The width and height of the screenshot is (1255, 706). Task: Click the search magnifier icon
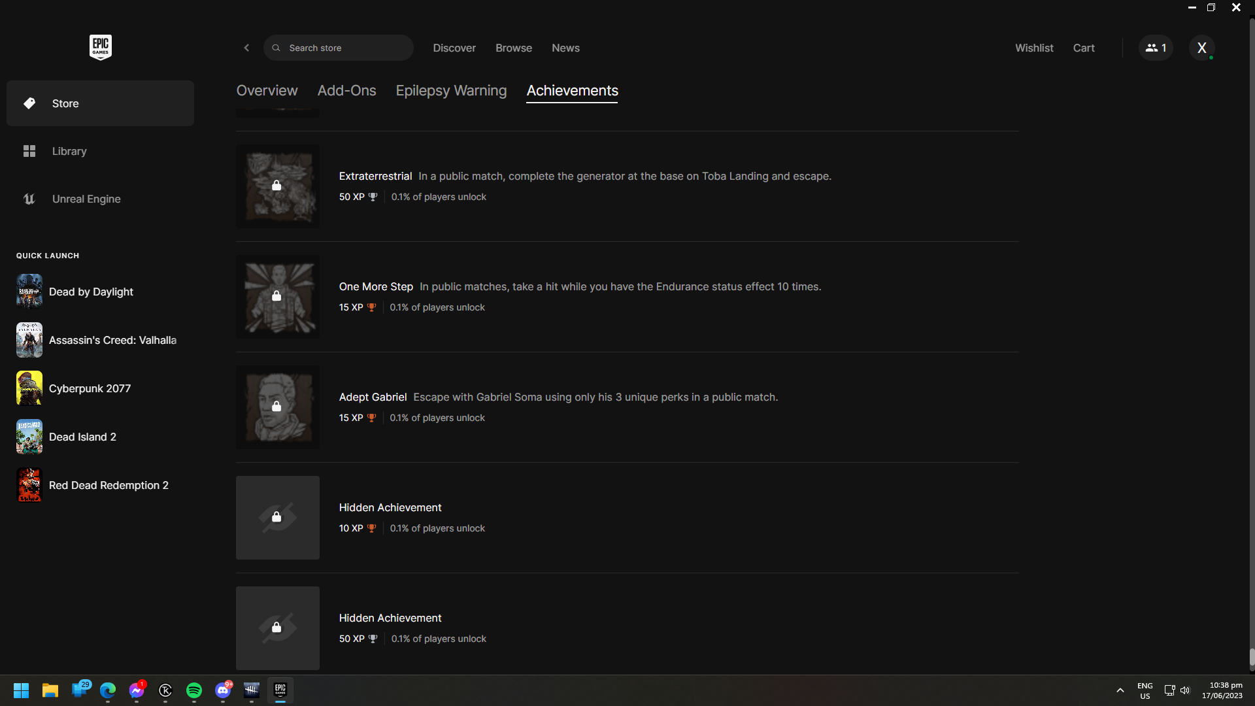276,48
